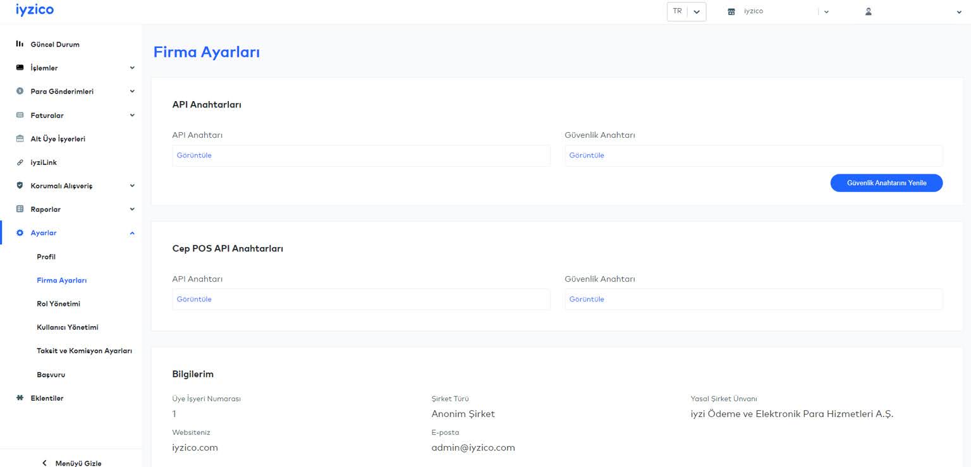Click the Anonim Şirket value

[463, 414]
